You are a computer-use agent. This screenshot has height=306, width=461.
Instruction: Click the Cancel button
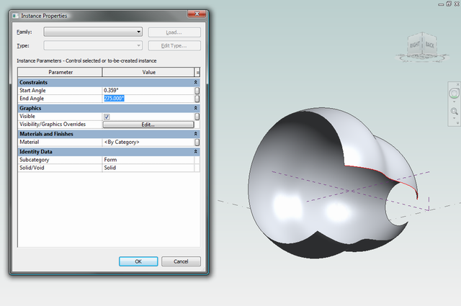[x=181, y=261]
